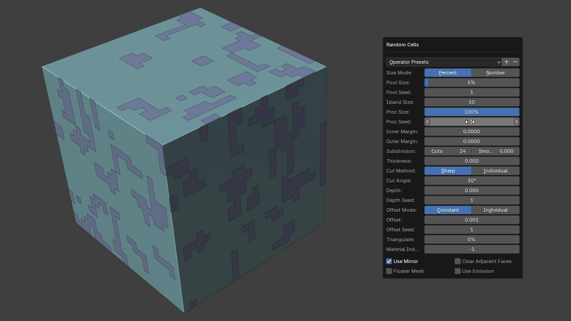Click the plus icon to add operator preset

point(506,62)
